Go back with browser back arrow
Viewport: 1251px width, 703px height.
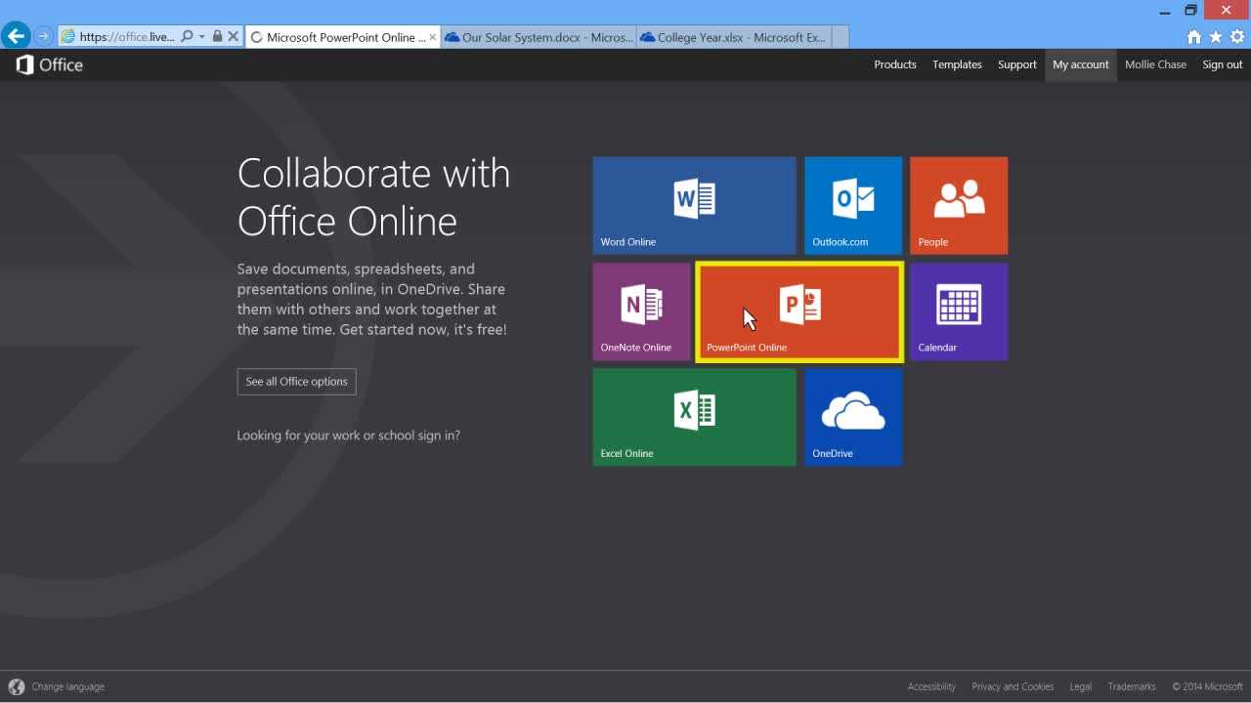tap(15, 36)
